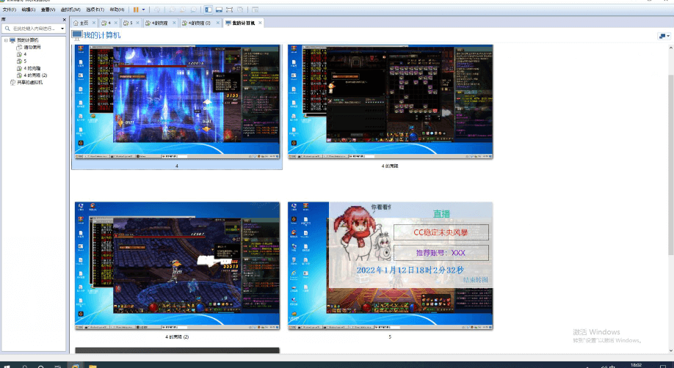
Task: Switch to the 4的克隆 (2) tab
Action: click(199, 23)
